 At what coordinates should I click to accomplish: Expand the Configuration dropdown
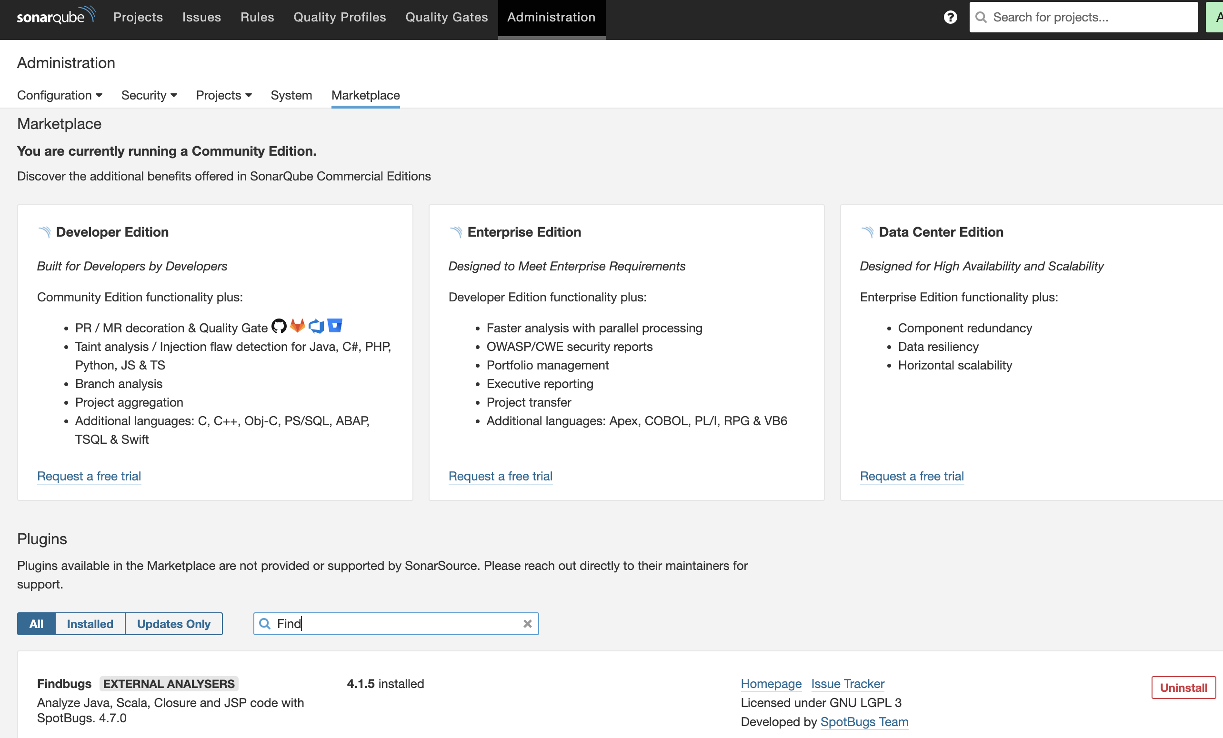[x=60, y=95]
